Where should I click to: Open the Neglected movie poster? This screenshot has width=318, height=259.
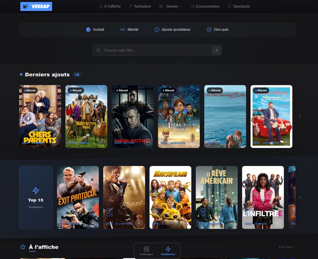click(132, 116)
